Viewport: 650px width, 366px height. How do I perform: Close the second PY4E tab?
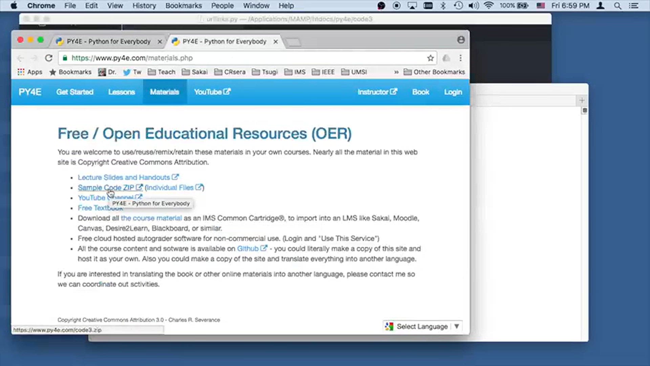pos(276,42)
